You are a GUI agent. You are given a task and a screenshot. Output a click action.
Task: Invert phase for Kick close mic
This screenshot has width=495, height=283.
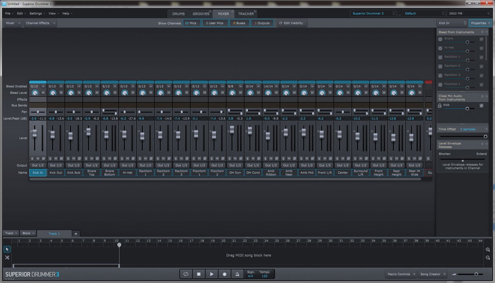click(481, 105)
